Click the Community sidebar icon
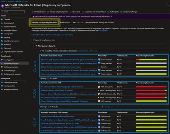This screenshot has height=134, width=170. 2,48
